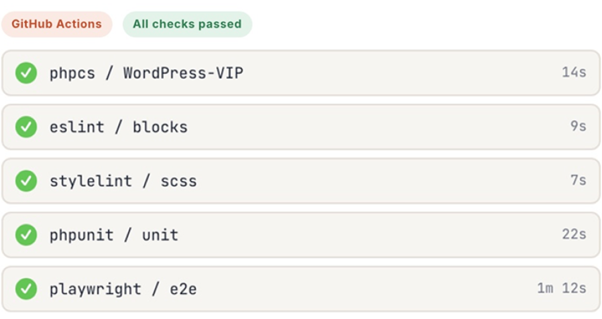Click the 9s duration on eslint row
602x319 pixels.
(x=578, y=126)
